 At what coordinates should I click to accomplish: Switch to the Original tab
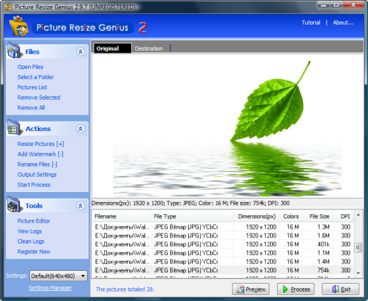(112, 48)
